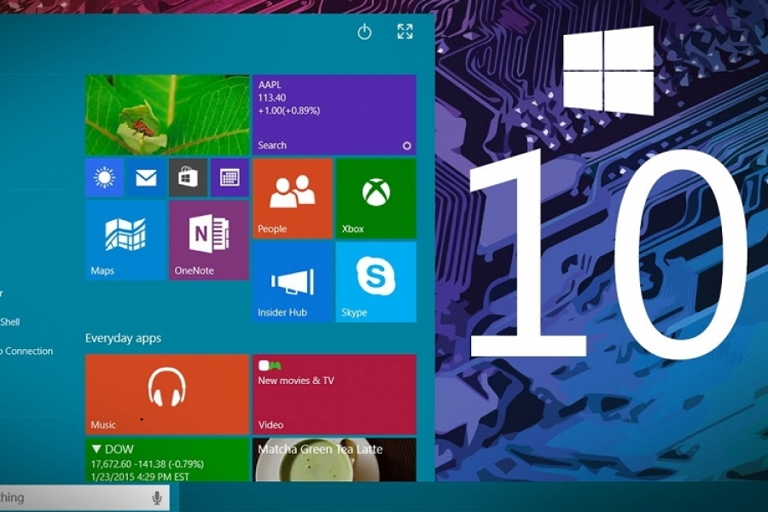
Task: Open the Calendar small tile
Action: tap(229, 177)
